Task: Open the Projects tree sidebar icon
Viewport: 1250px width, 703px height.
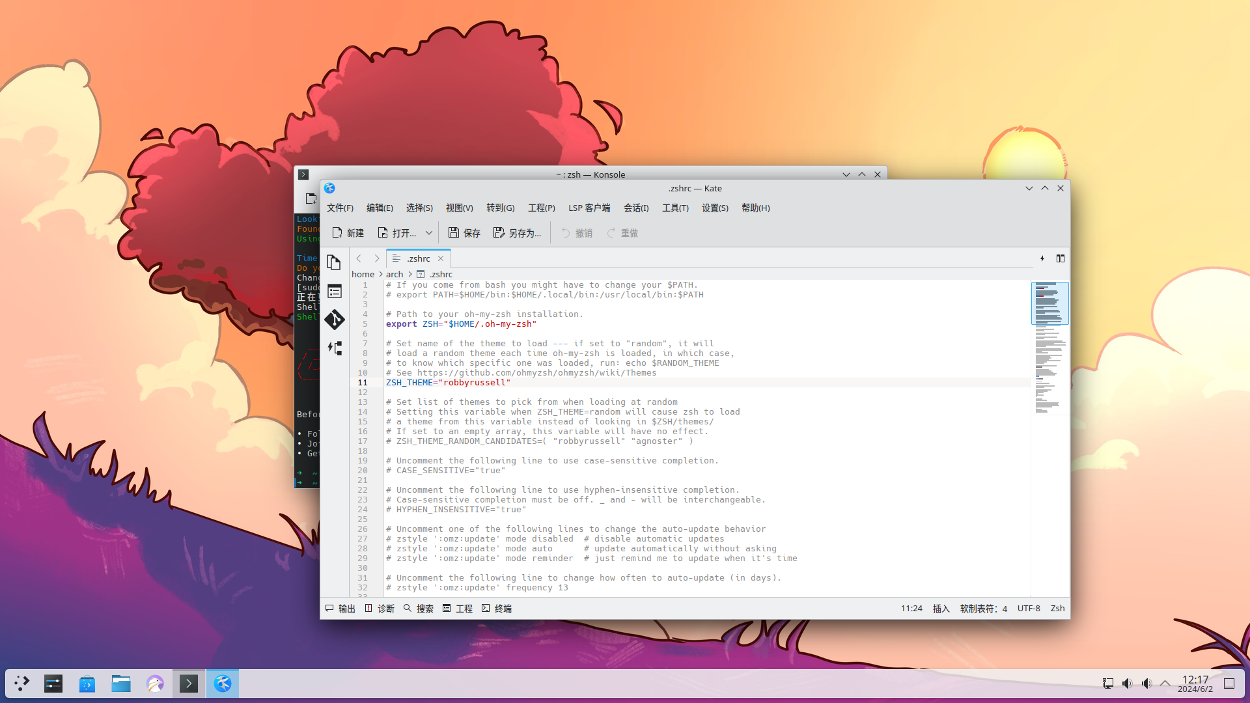Action: coord(334,348)
